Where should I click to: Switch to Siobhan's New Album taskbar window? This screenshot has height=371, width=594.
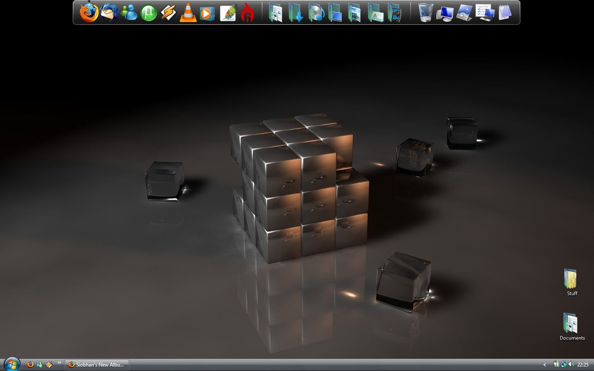pyautogui.click(x=97, y=364)
